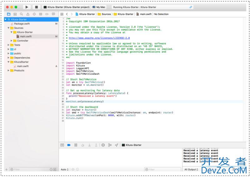250x177 pixels.
Task: Toggle the recent files clock filter
Action: (51, 170)
